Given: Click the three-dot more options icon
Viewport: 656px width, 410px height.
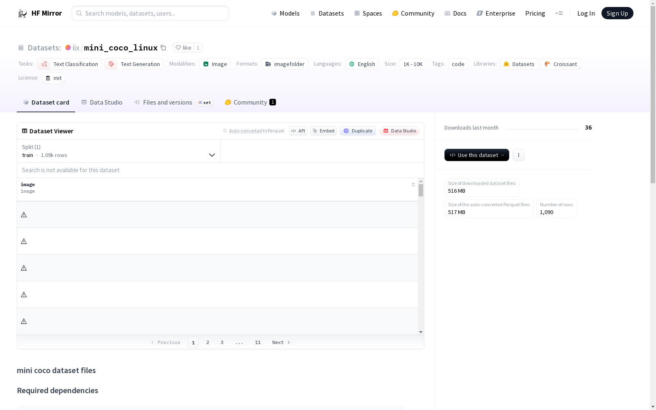Looking at the screenshot, I should tap(518, 155).
